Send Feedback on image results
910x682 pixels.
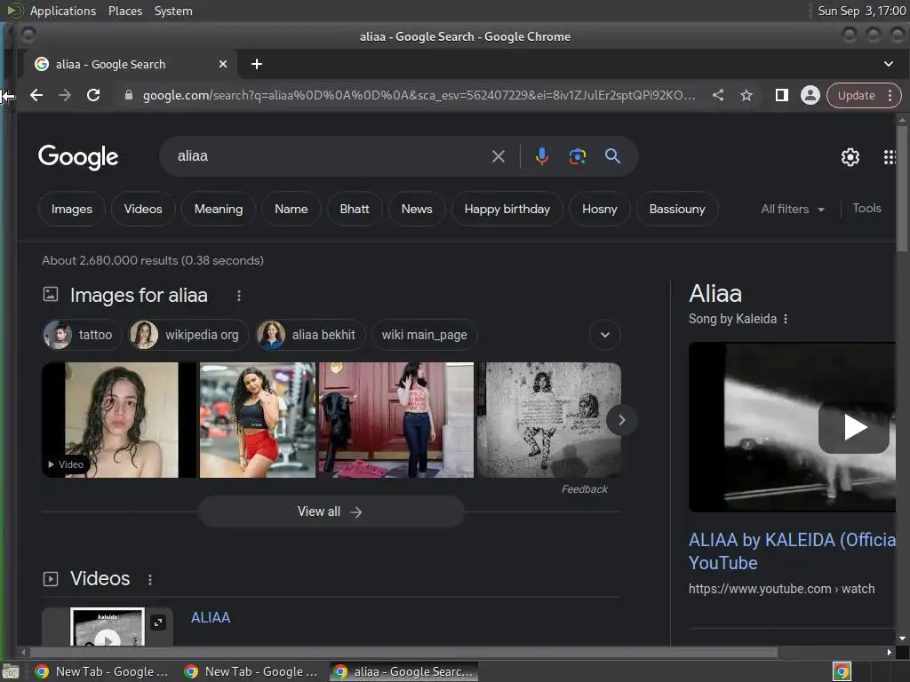pyautogui.click(x=585, y=489)
